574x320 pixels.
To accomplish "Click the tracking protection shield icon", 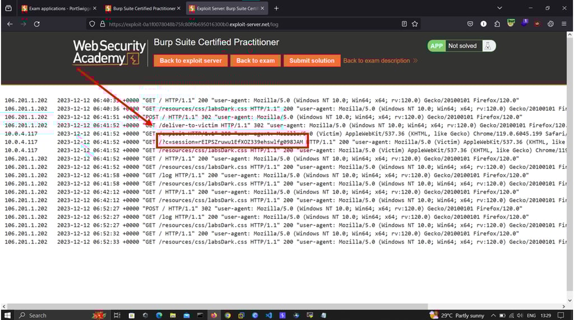I will tap(92, 24).
